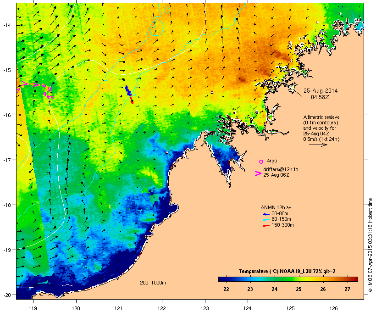Click the latitude axis label -17

click(x=7, y=160)
